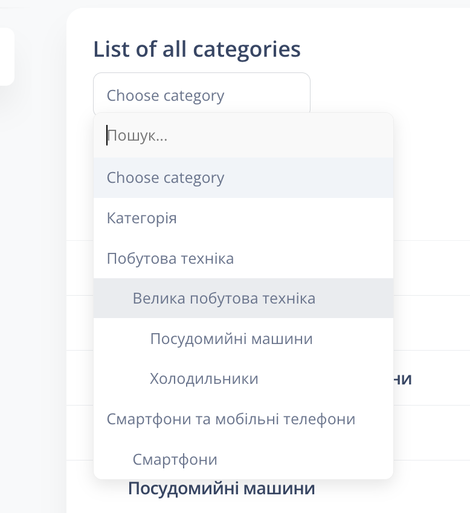Click the bold Посудомийні машини table row

click(x=221, y=488)
